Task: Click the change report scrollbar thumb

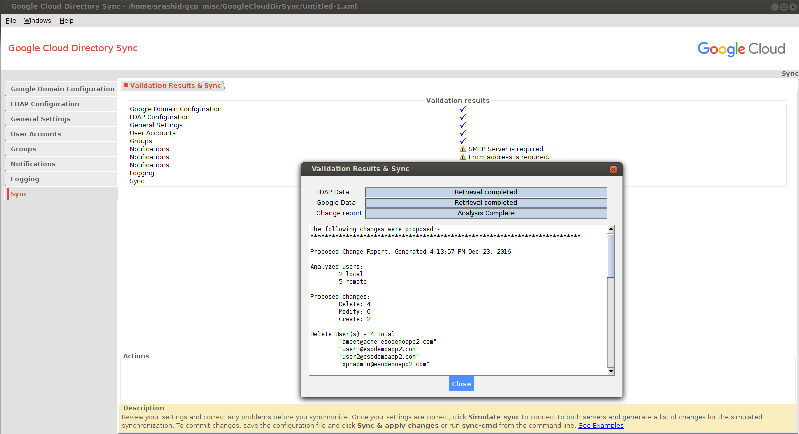Action: coord(611,255)
